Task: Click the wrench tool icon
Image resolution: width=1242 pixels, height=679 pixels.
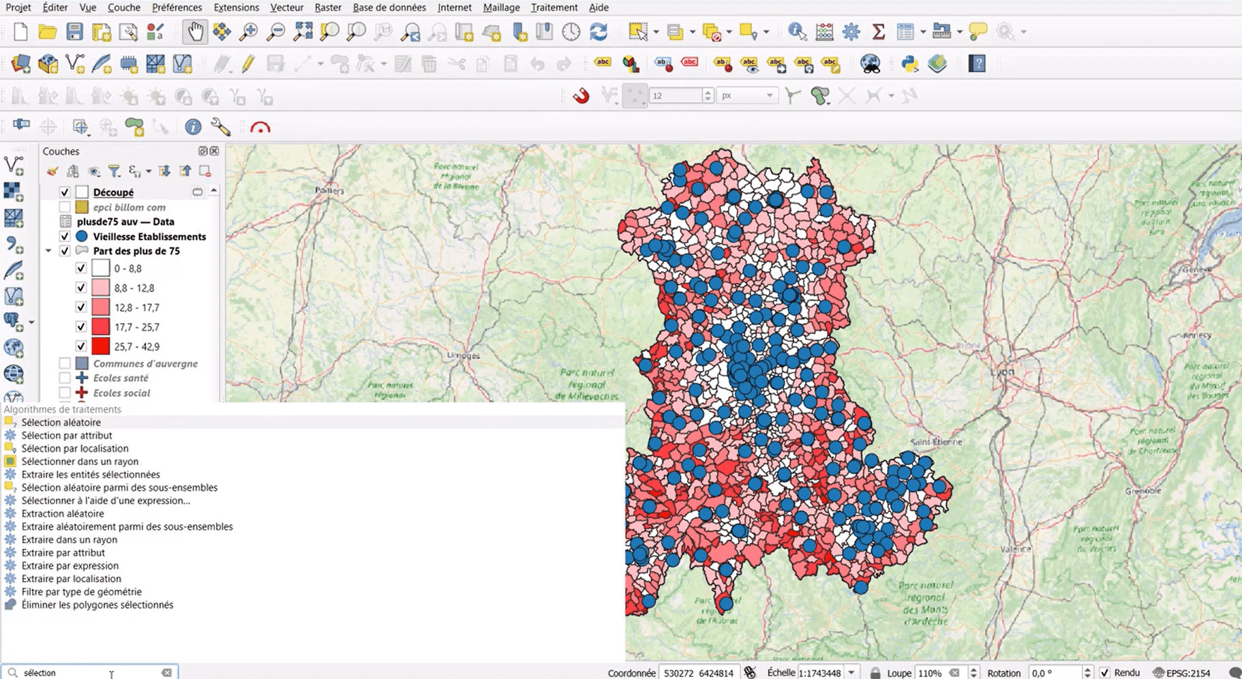Action: 220,127
